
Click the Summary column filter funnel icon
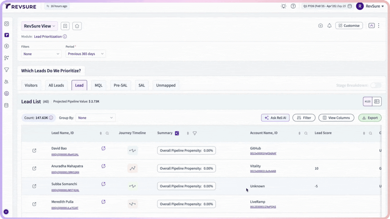[195, 133]
